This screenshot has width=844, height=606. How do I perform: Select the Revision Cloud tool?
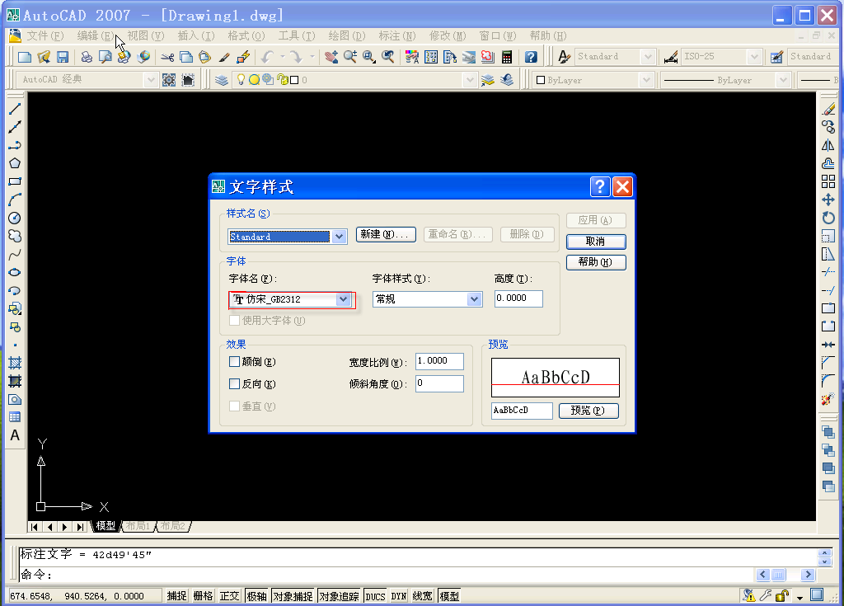15,236
